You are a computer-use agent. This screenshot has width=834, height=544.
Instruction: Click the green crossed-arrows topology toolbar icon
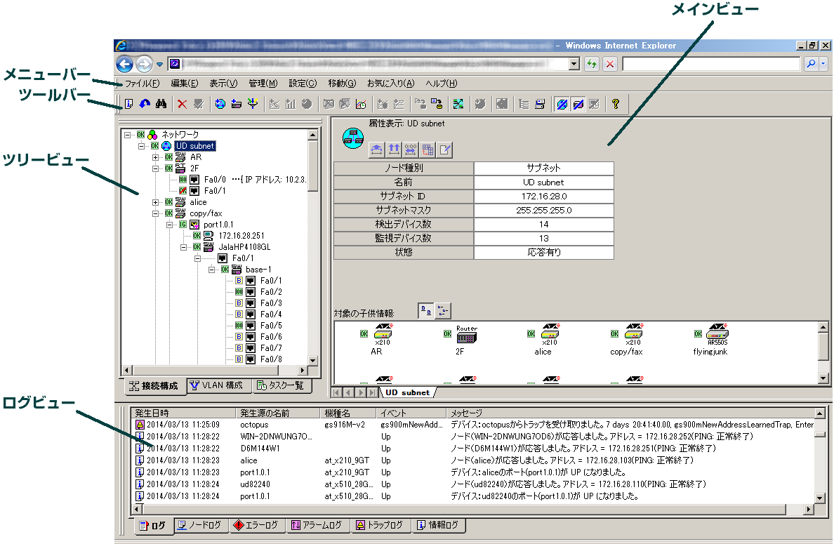(458, 104)
